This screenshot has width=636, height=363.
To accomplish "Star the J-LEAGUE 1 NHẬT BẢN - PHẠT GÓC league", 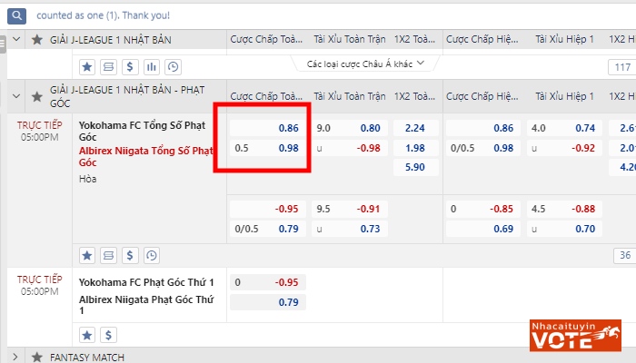I will coord(37,96).
